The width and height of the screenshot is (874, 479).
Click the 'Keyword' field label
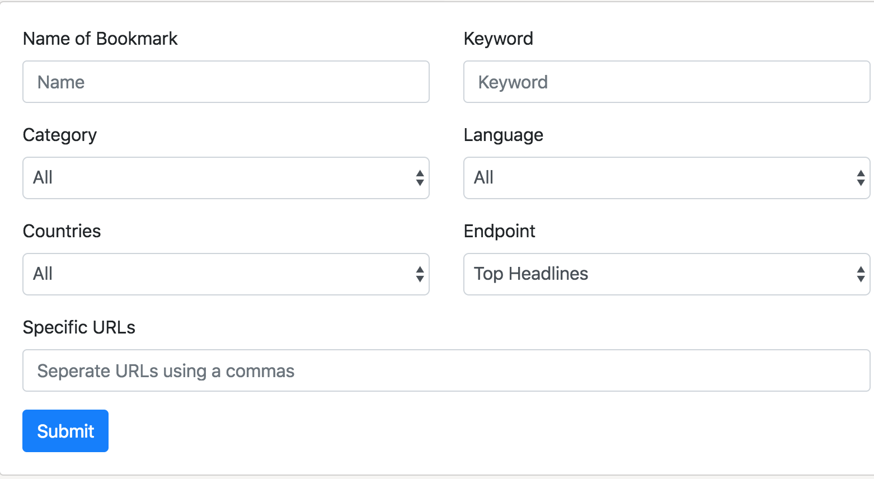point(498,39)
